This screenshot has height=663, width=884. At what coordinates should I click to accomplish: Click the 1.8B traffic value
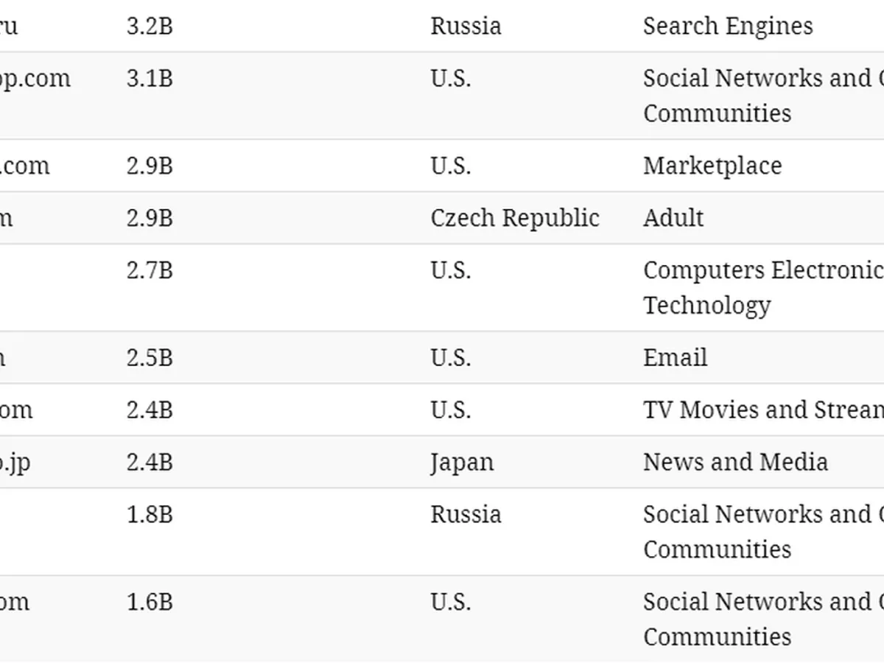coord(150,514)
